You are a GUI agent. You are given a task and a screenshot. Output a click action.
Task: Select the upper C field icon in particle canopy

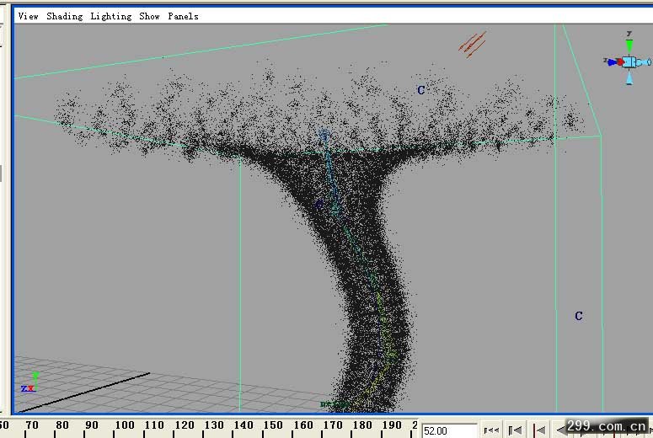[421, 90]
